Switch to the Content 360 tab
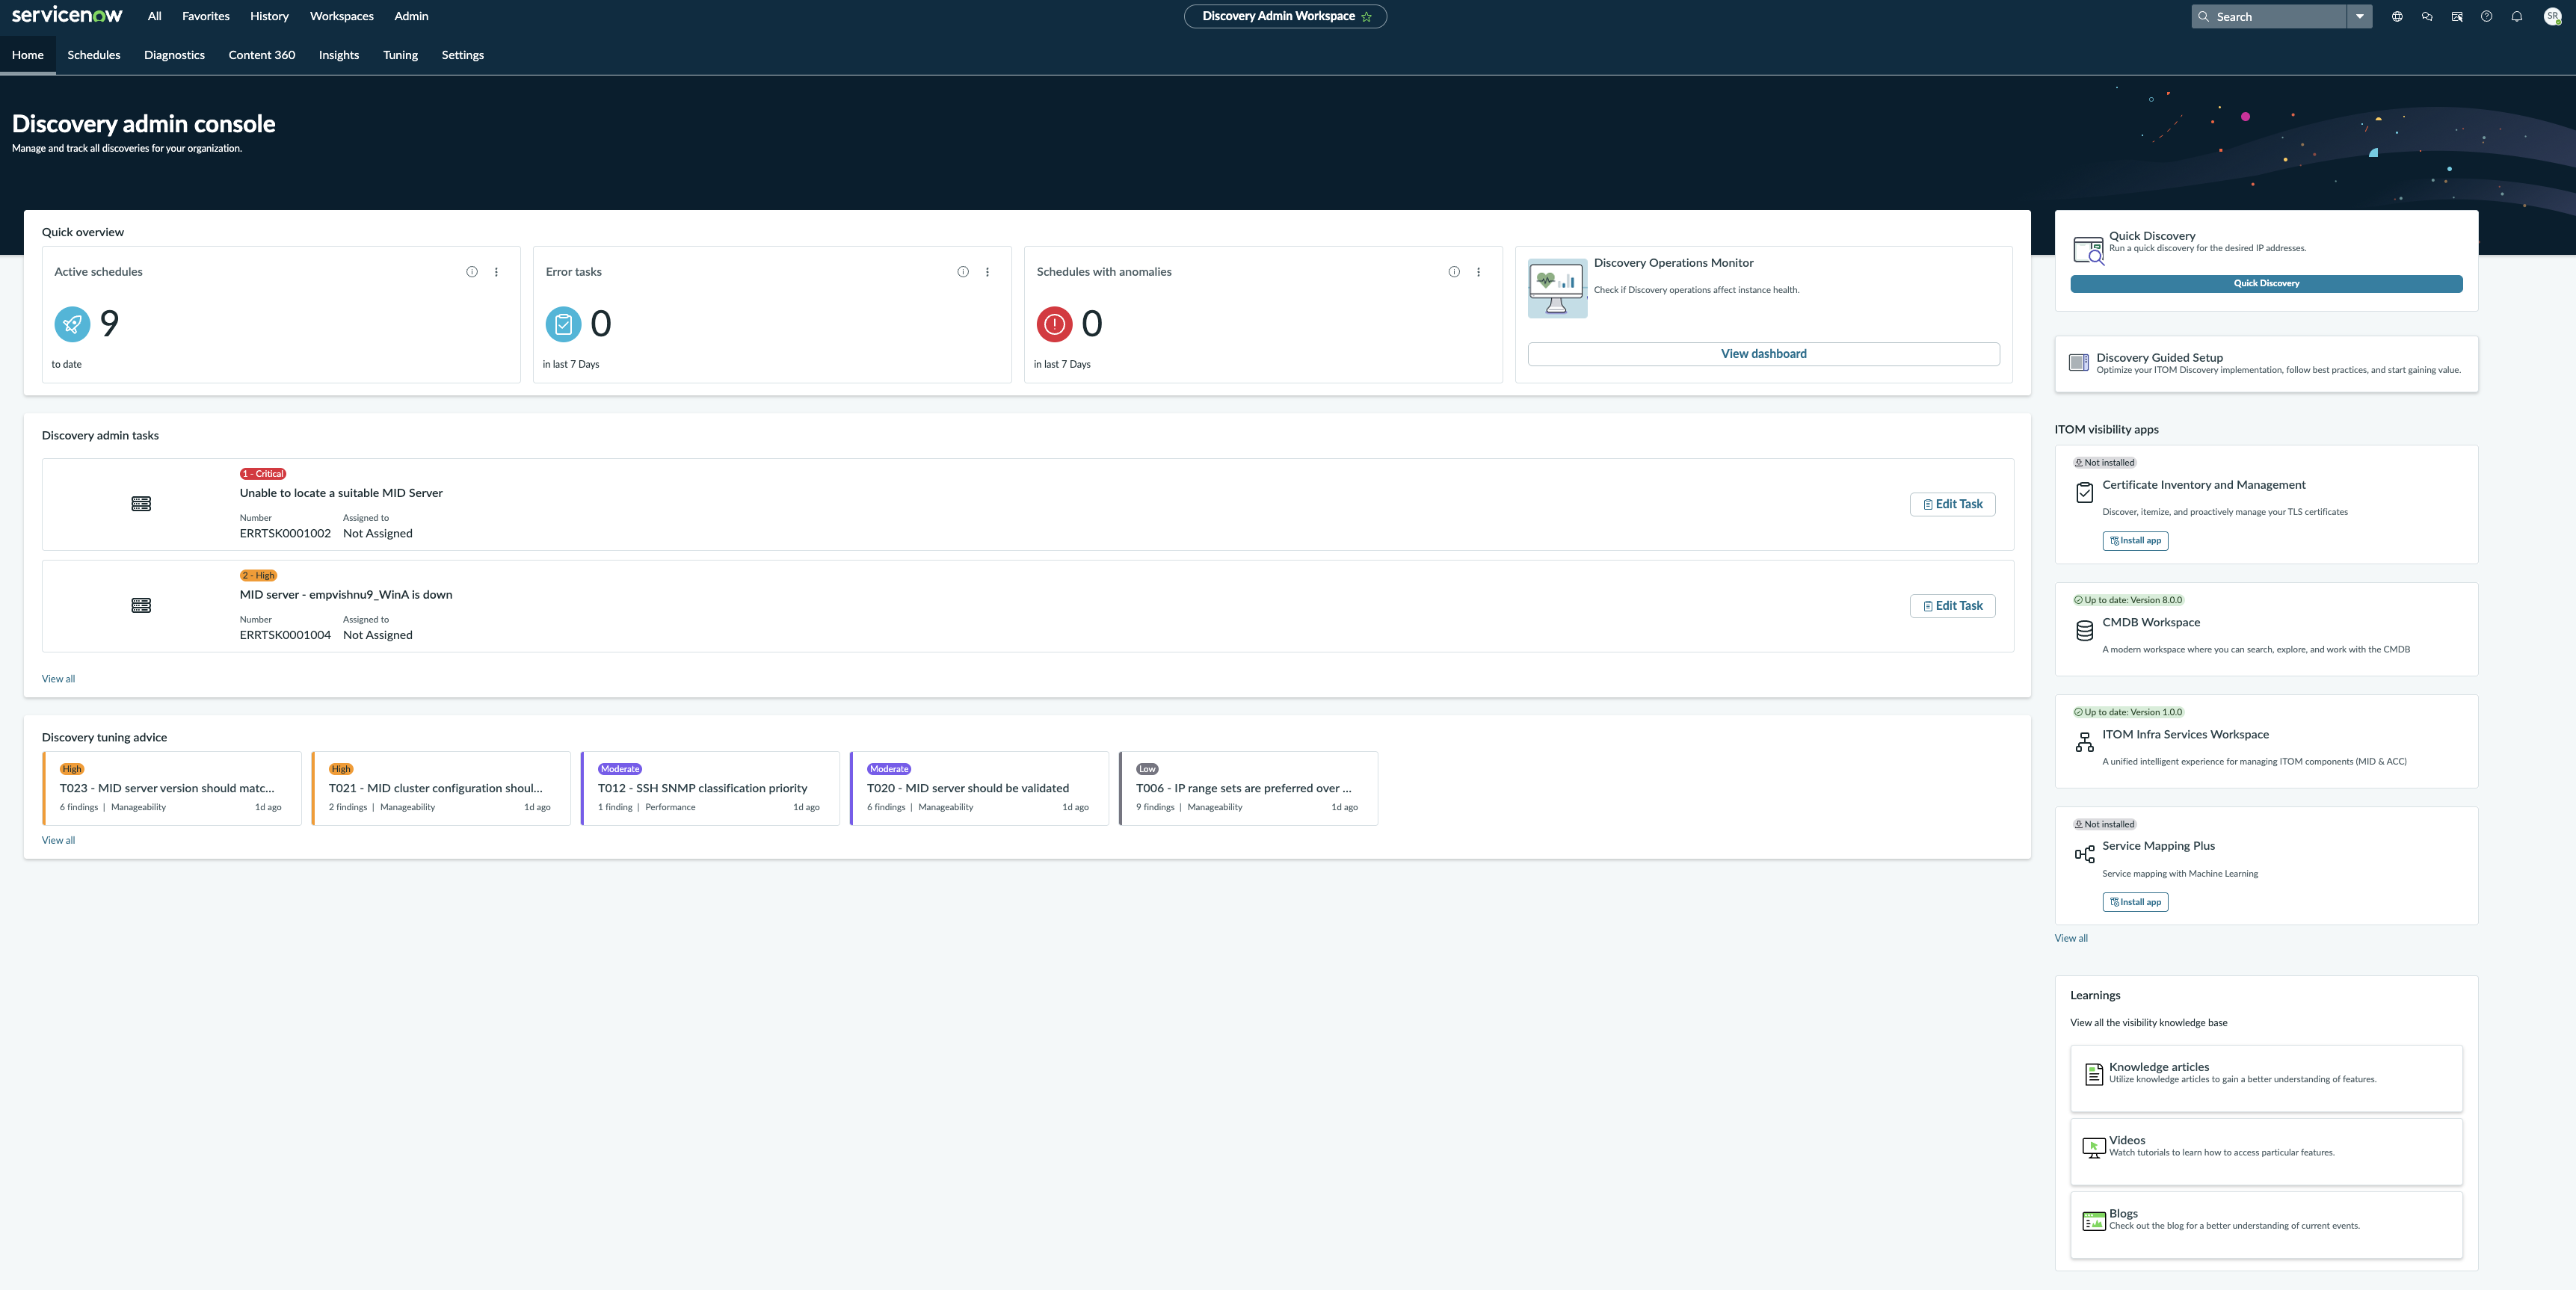This screenshot has height=1290, width=2576. pyautogui.click(x=262, y=55)
